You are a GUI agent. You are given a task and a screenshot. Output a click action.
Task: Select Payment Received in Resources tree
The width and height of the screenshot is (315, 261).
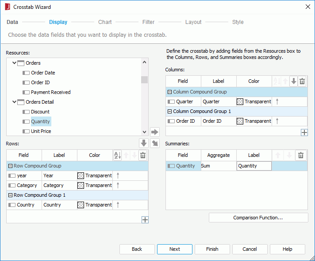click(x=50, y=92)
